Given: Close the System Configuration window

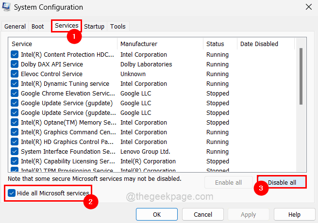Looking at the screenshot, I should click(308, 7).
